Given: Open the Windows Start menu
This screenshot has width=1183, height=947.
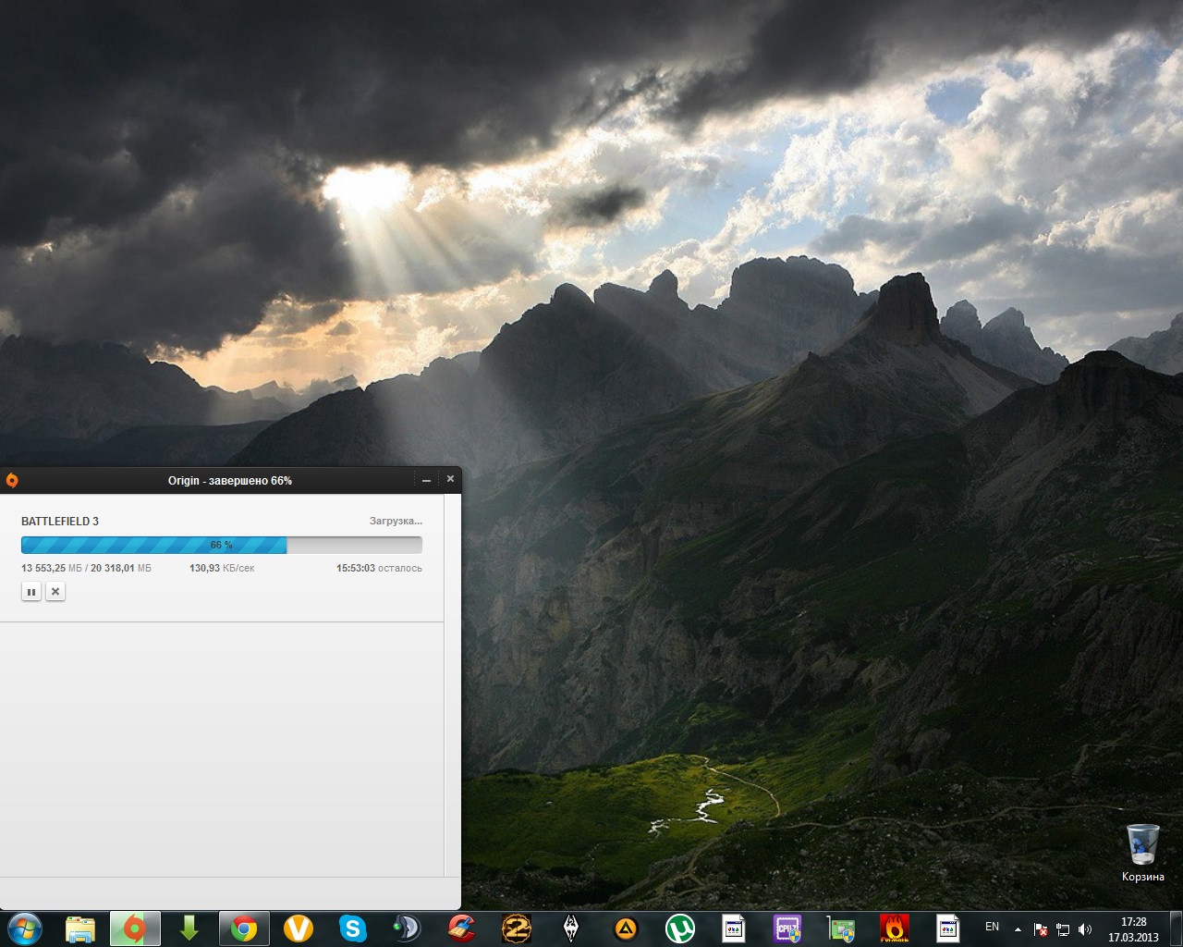Looking at the screenshot, I should tap(24, 928).
